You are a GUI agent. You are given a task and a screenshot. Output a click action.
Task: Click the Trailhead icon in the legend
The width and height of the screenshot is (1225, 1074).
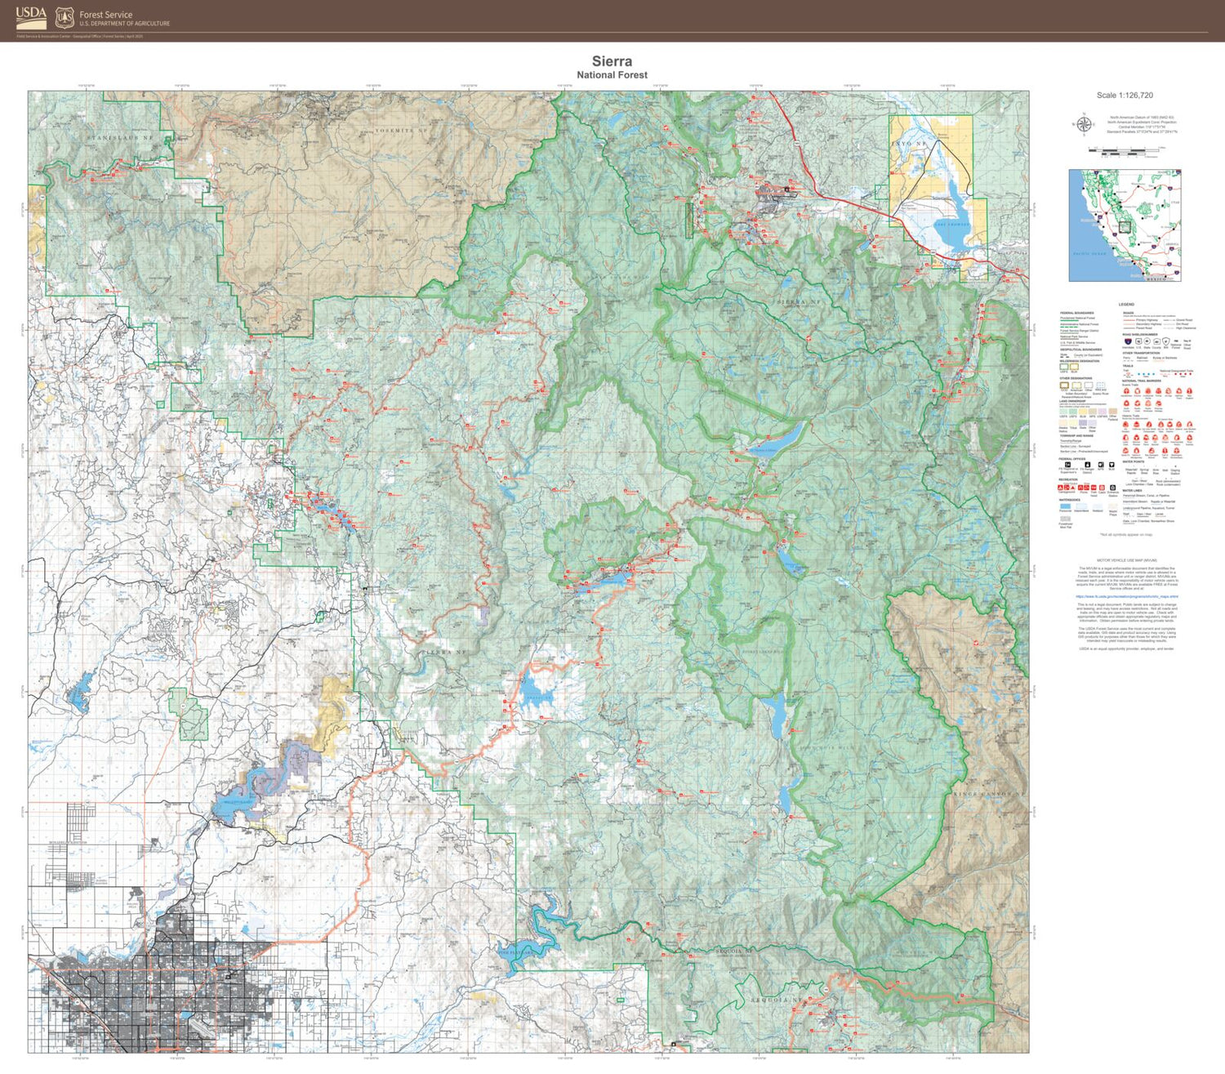point(1093,487)
